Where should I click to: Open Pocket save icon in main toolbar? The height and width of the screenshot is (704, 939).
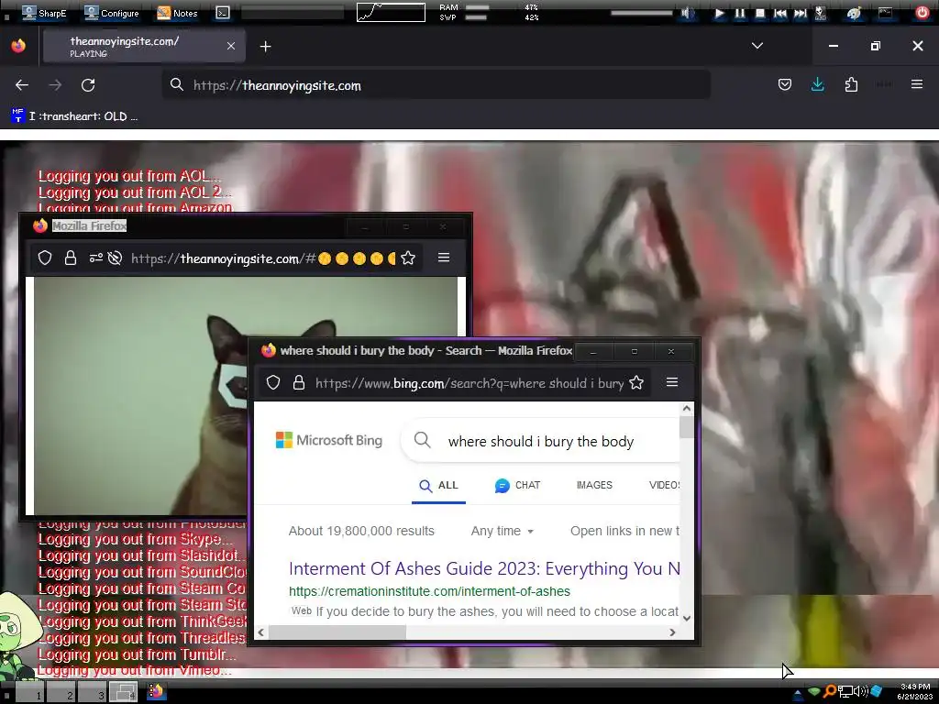[x=785, y=85]
